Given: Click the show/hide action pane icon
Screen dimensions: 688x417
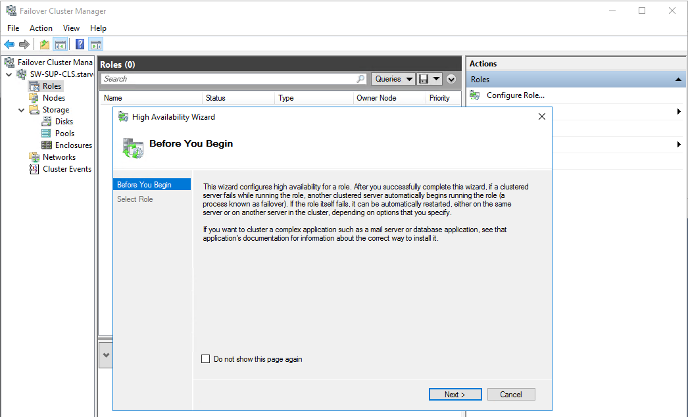Looking at the screenshot, I should [x=96, y=44].
